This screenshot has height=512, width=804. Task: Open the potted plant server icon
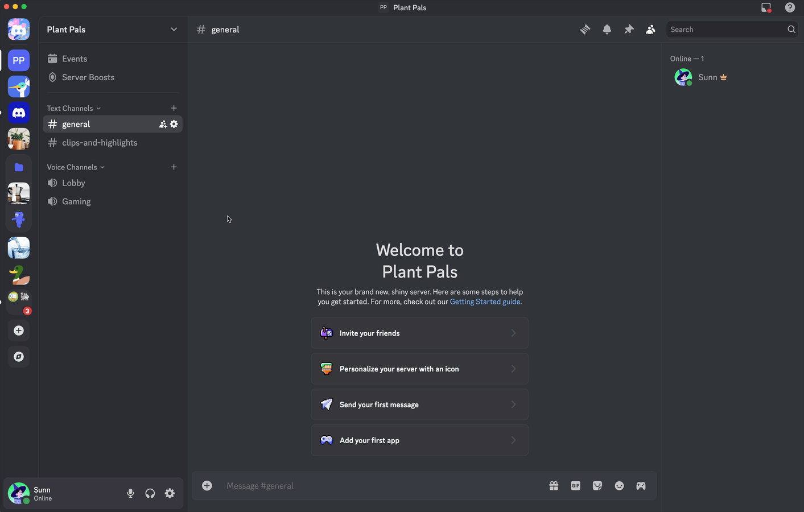(19, 139)
